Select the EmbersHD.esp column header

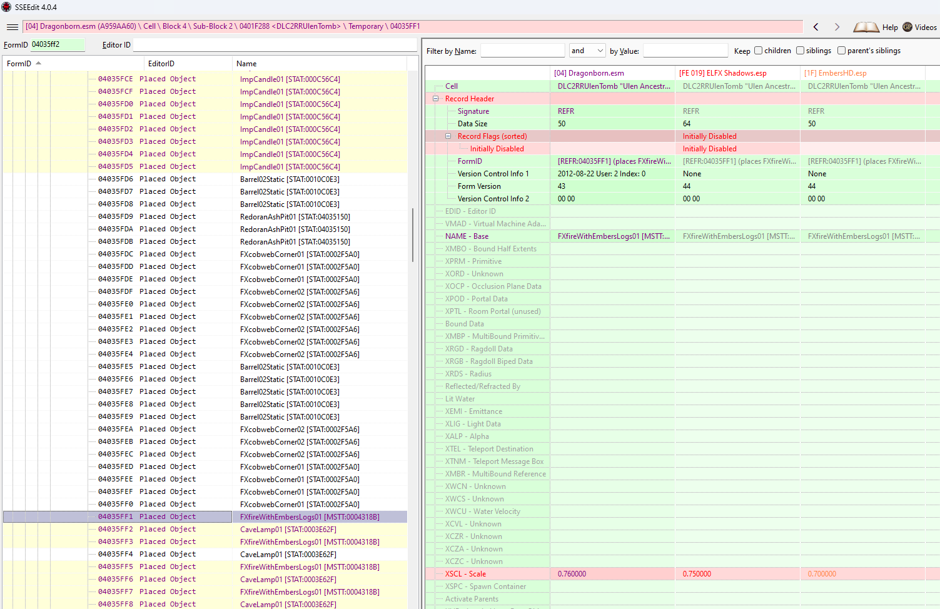click(x=835, y=73)
